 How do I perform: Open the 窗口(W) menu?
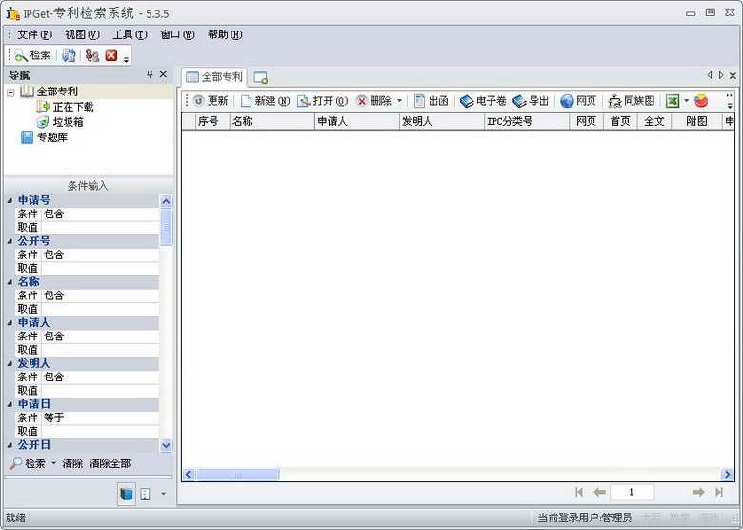pyautogui.click(x=177, y=34)
